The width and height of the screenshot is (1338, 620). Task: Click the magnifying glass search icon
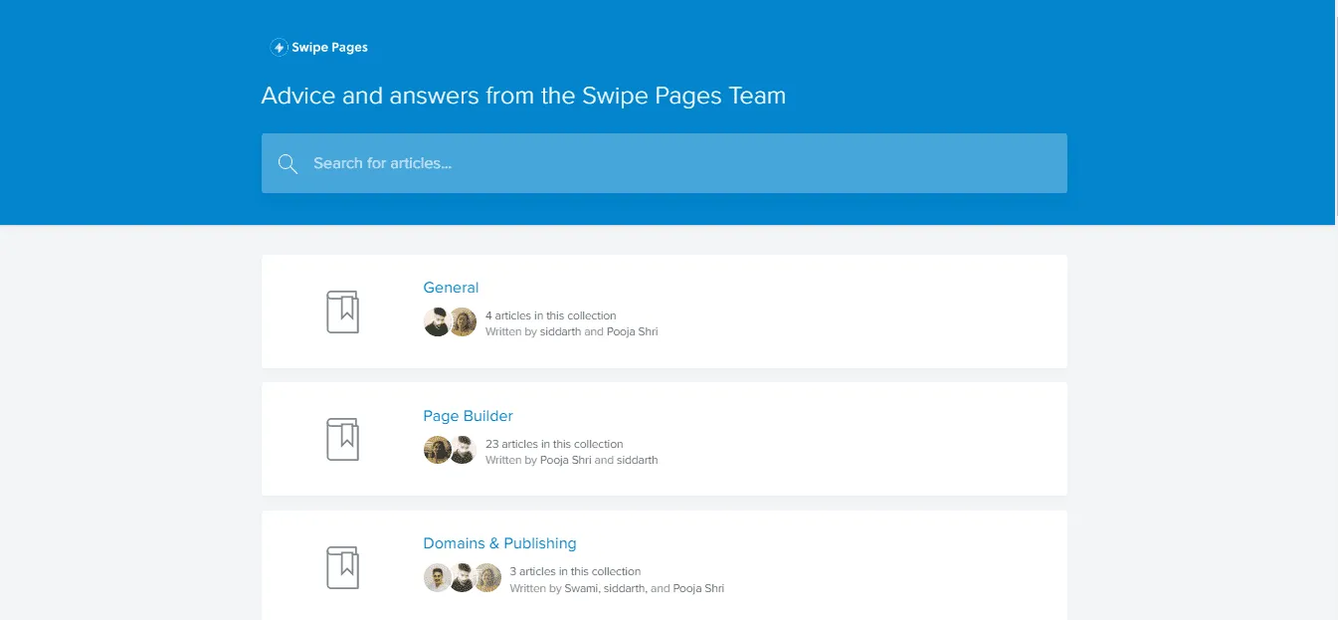click(x=287, y=163)
